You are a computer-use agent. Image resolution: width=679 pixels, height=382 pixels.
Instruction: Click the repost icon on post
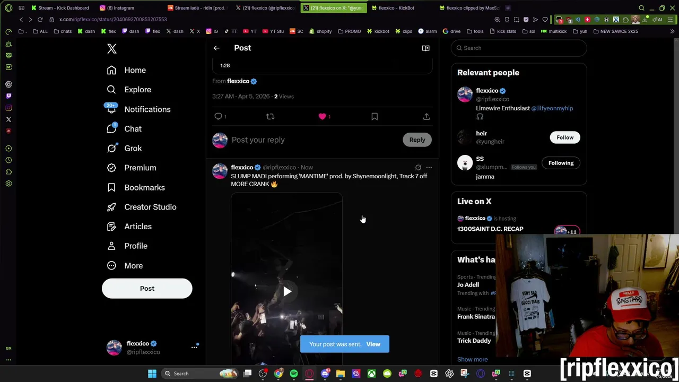pyautogui.click(x=270, y=116)
